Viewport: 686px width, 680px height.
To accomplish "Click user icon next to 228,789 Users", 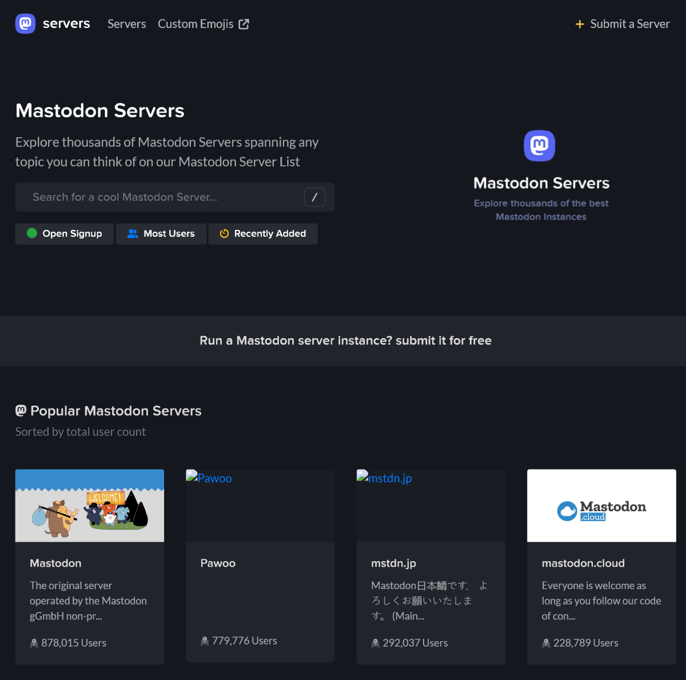I will pyautogui.click(x=546, y=643).
